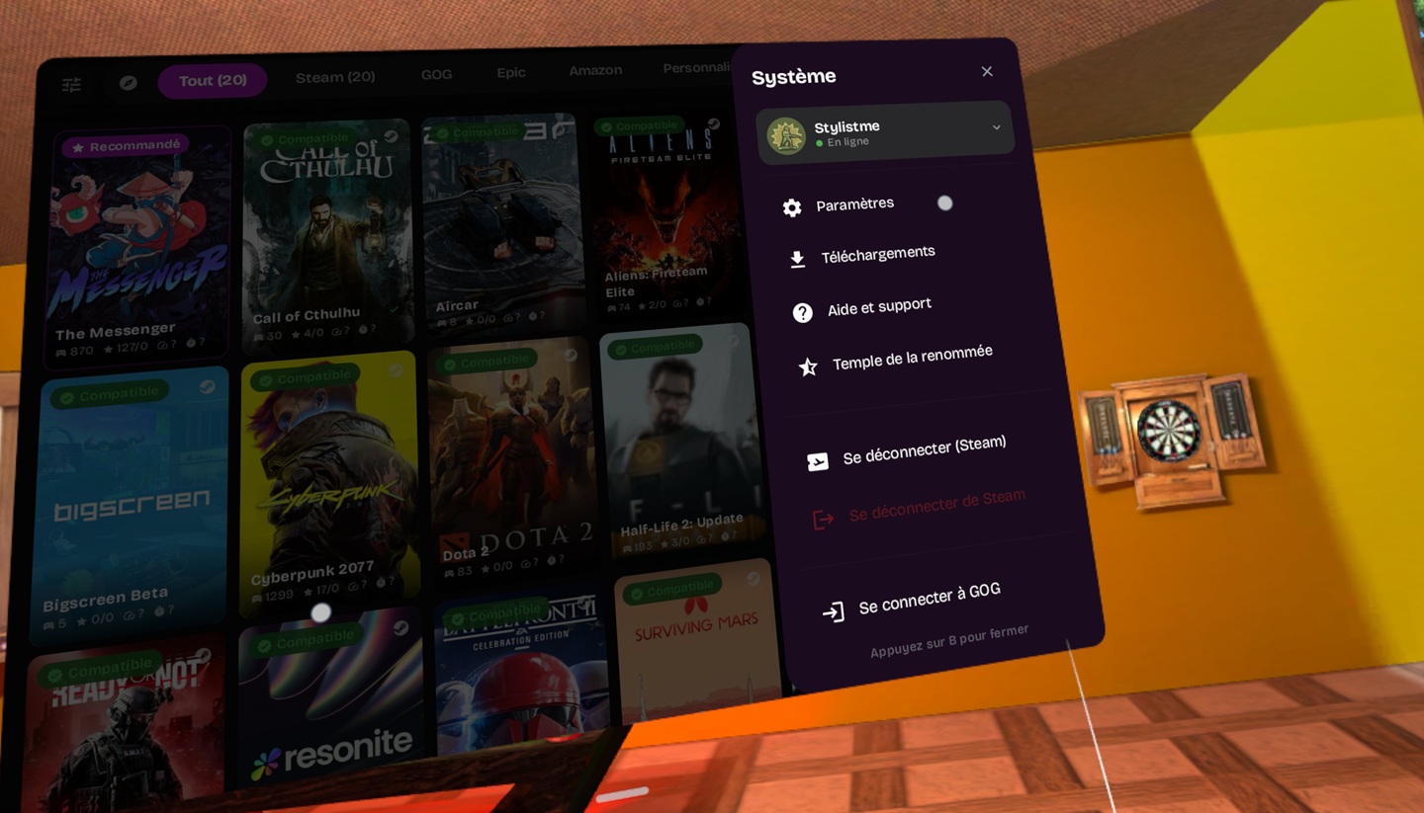Image resolution: width=1424 pixels, height=813 pixels.
Task: Click the green check on Bigscreen Beta's Compatible badge
Action: [67, 397]
